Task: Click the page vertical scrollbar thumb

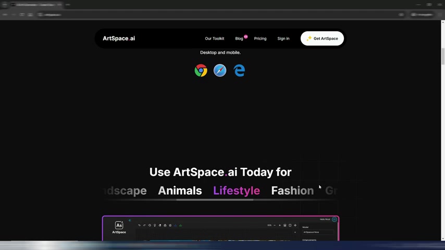Action: pos(443,56)
